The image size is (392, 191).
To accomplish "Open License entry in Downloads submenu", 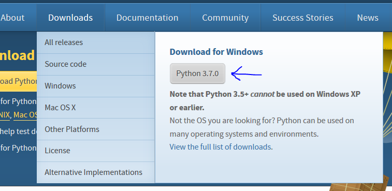I will tap(96, 151).
